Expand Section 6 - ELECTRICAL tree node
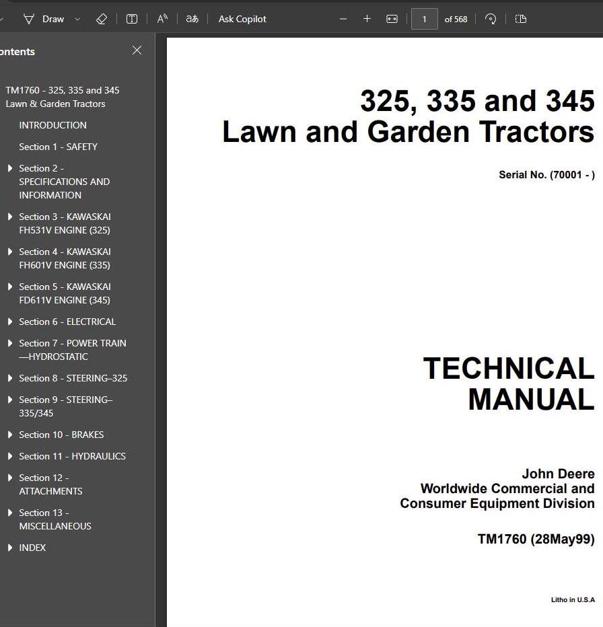 pyautogui.click(x=10, y=322)
